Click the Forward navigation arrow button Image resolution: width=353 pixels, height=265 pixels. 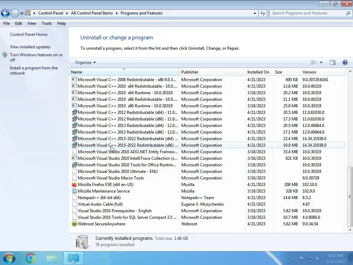(x=15, y=13)
